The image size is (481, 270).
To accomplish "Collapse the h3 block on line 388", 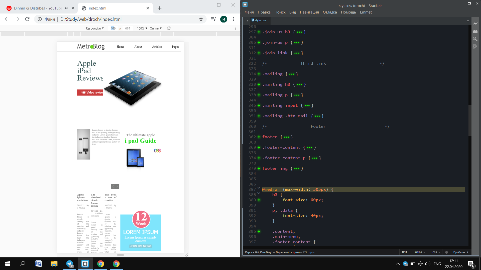I will (x=259, y=193).
